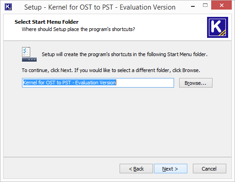235x182 pixels.
Task: Click empty space inside the folder name field
Action: [145, 83]
